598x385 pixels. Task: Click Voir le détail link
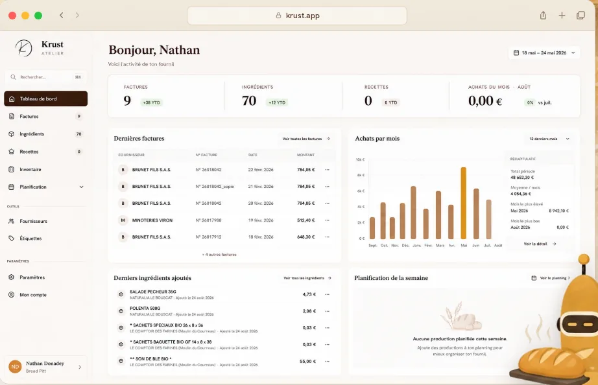click(x=540, y=244)
